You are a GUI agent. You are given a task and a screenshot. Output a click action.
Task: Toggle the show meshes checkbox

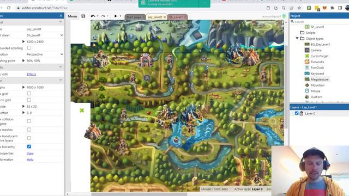click(29, 130)
